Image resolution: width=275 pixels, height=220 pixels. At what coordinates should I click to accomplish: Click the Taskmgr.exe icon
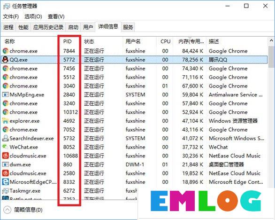click(6, 191)
